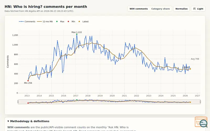This screenshot has height=131, width=210.
Task: Toggle the Max legend entry
Action: pyautogui.click(x=60, y=21)
